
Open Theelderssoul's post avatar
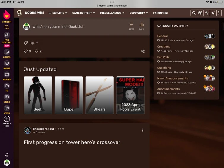point(27,130)
